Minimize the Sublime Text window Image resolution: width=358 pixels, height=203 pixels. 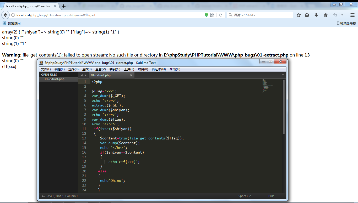[263, 61]
